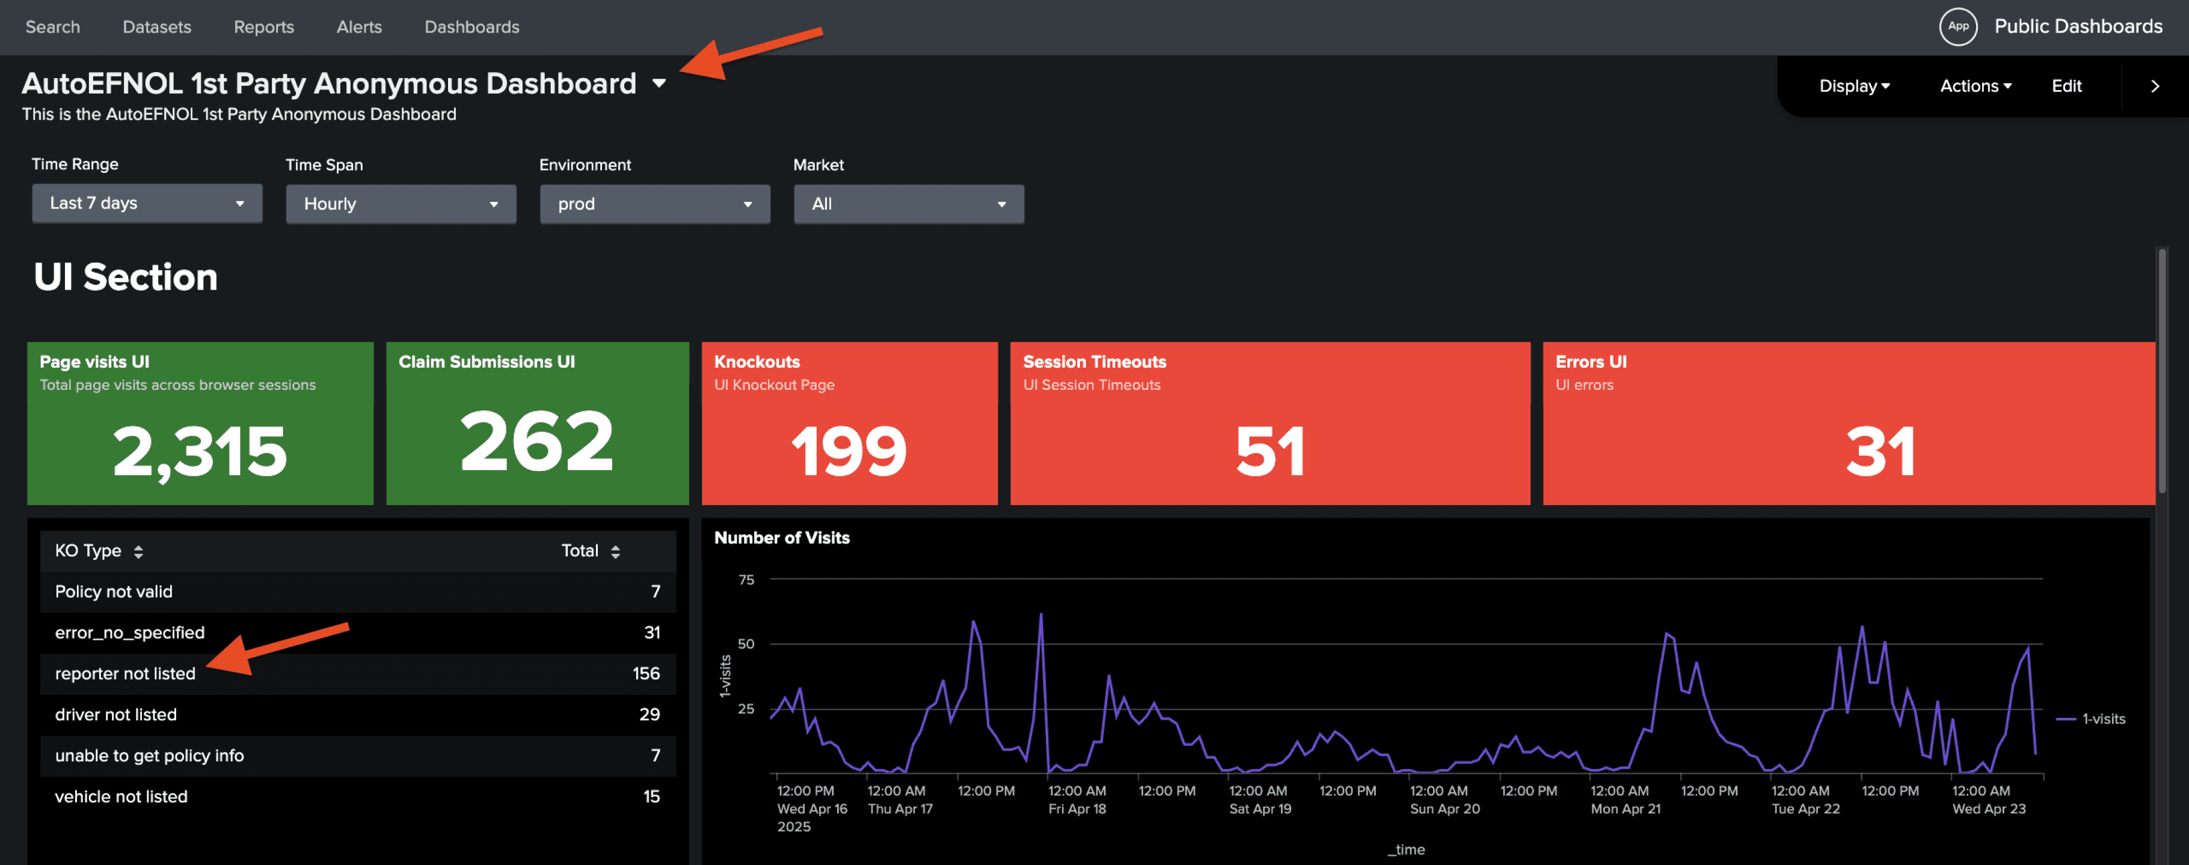Screen dimensions: 2189x865
Task: Expand the dashboard title caret
Action: (x=659, y=84)
